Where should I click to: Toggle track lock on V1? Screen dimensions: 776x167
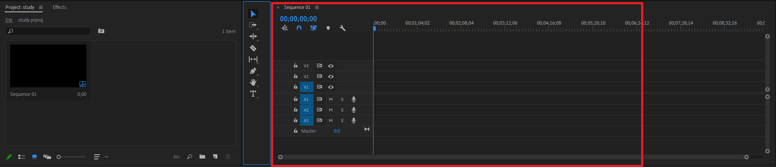(x=296, y=87)
